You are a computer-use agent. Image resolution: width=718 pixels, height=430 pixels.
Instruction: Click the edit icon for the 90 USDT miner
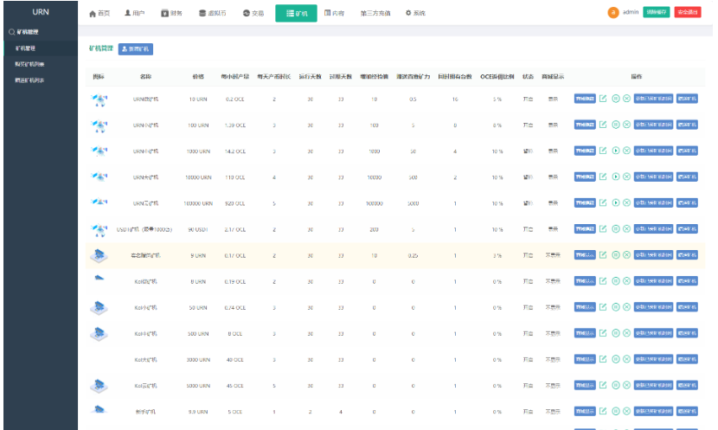pos(603,229)
